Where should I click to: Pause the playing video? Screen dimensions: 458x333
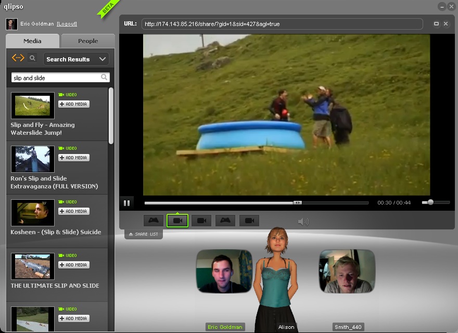click(126, 203)
